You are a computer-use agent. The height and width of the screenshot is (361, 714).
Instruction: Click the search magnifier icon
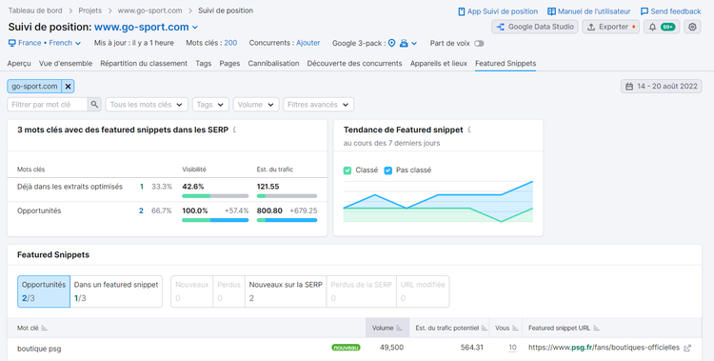(94, 105)
